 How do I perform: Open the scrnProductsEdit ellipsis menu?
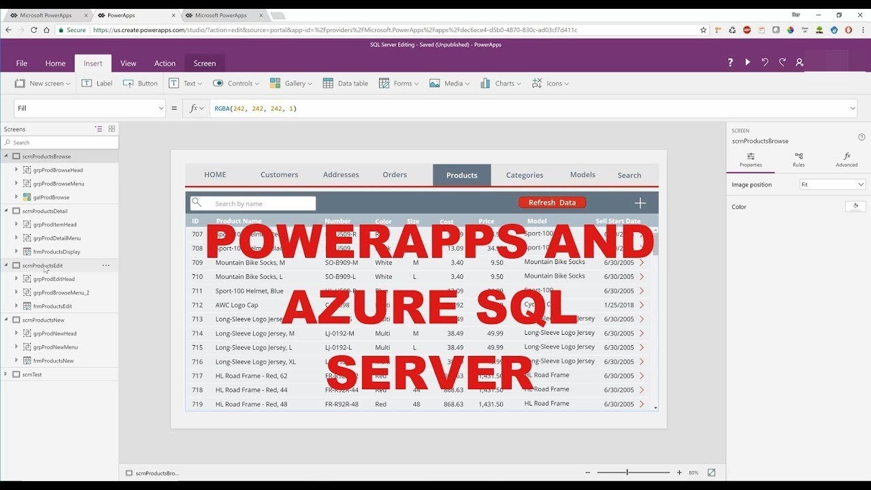point(105,265)
